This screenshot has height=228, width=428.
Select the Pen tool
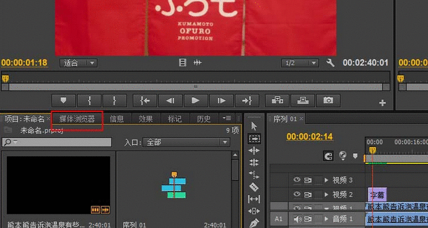point(254,223)
